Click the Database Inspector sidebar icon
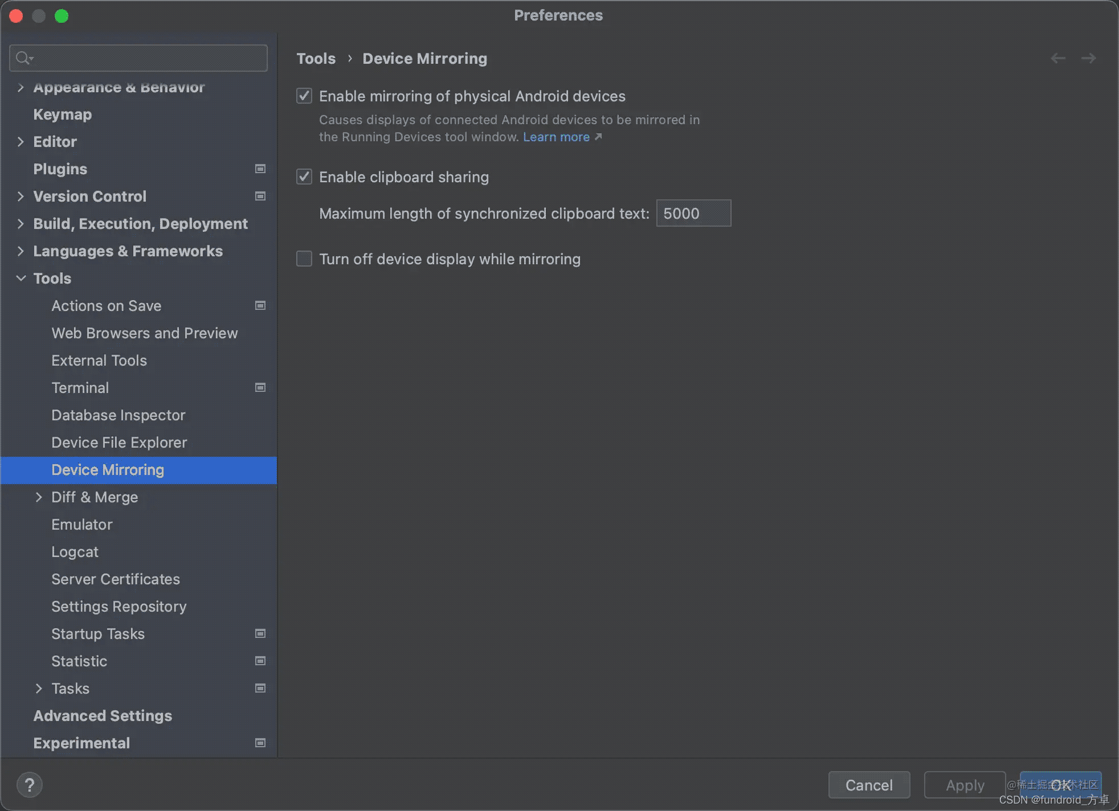Viewport: 1119px width, 811px height. coord(118,415)
